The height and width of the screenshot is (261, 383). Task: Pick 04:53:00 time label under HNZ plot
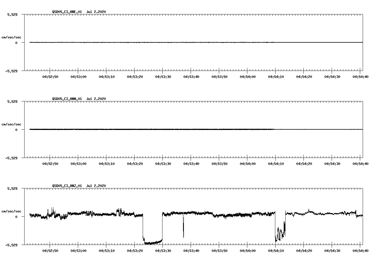tap(78, 251)
